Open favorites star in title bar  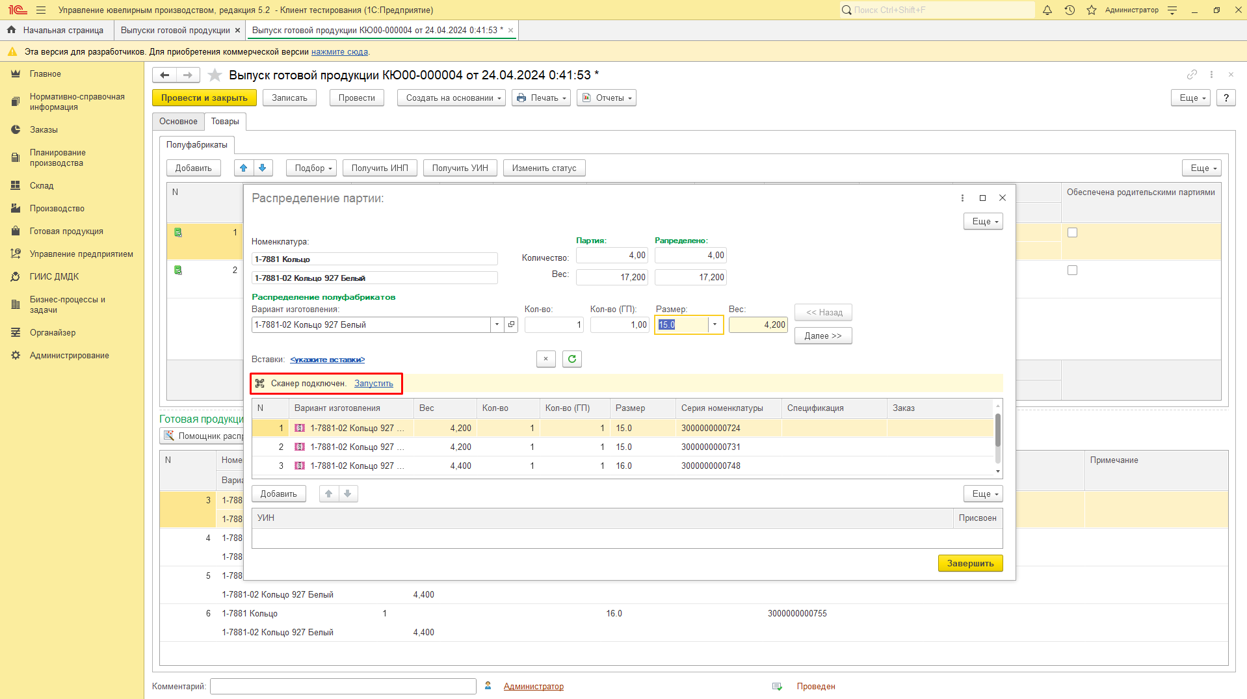(x=1092, y=10)
